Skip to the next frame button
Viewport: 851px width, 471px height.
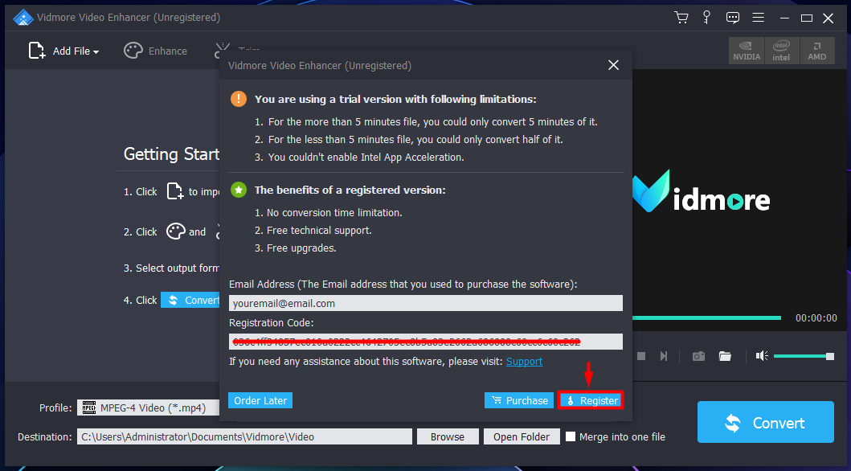tap(663, 356)
